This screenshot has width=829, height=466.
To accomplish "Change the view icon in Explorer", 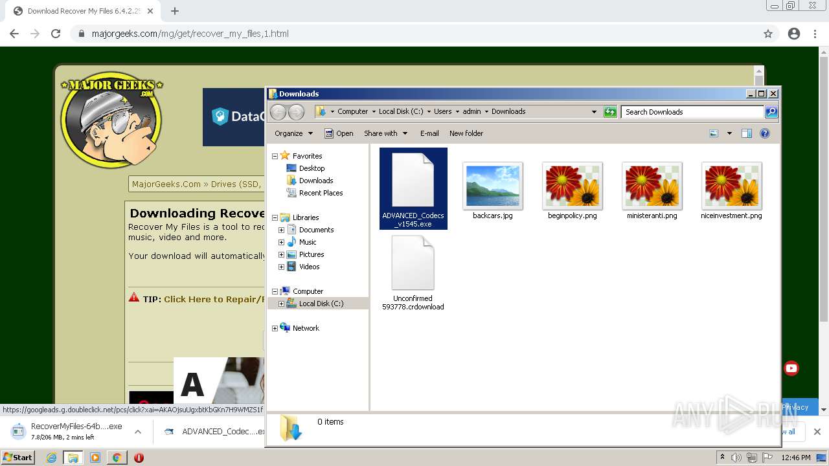I will click(x=714, y=133).
